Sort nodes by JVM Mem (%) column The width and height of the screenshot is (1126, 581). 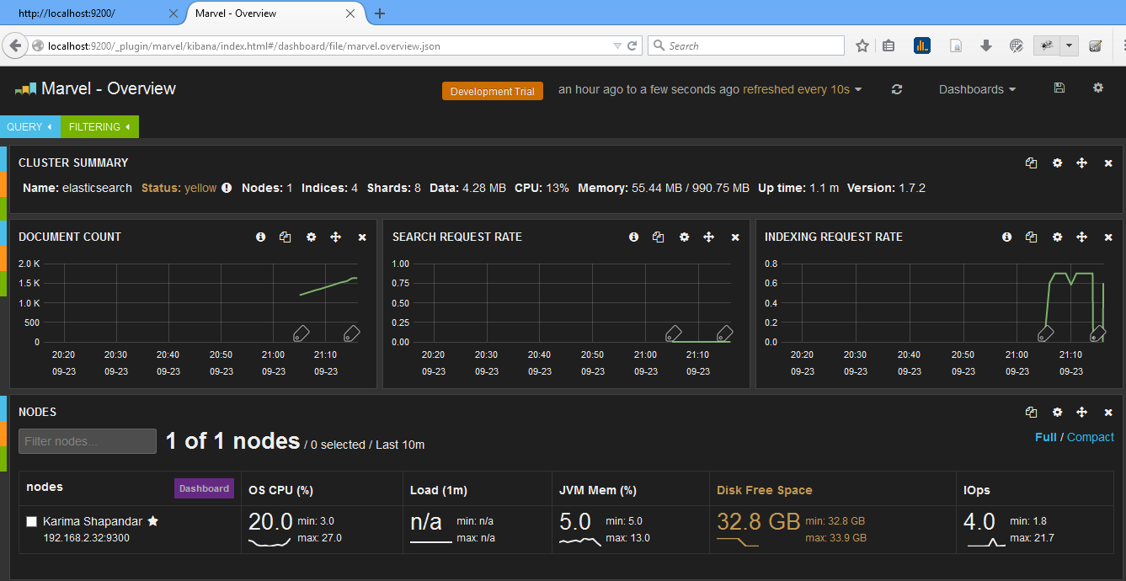click(x=598, y=490)
